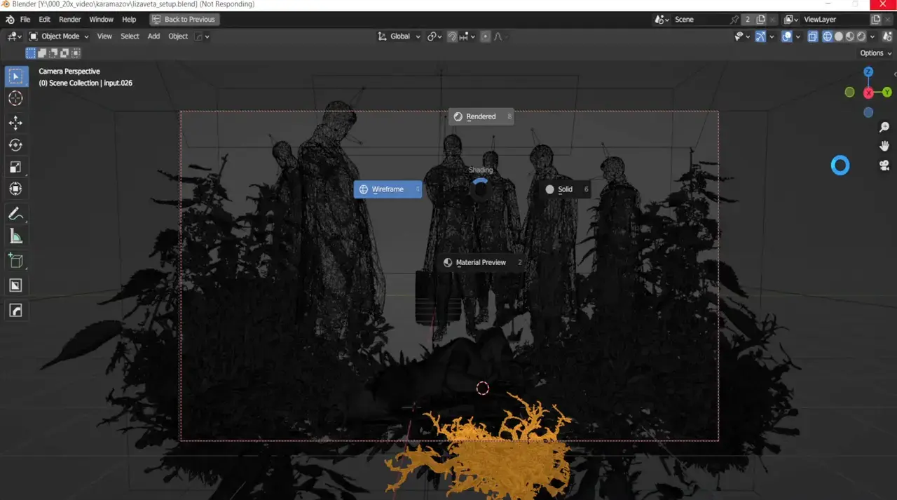Image resolution: width=897 pixels, height=500 pixels.
Task: Open the Render menu
Action: 69,19
